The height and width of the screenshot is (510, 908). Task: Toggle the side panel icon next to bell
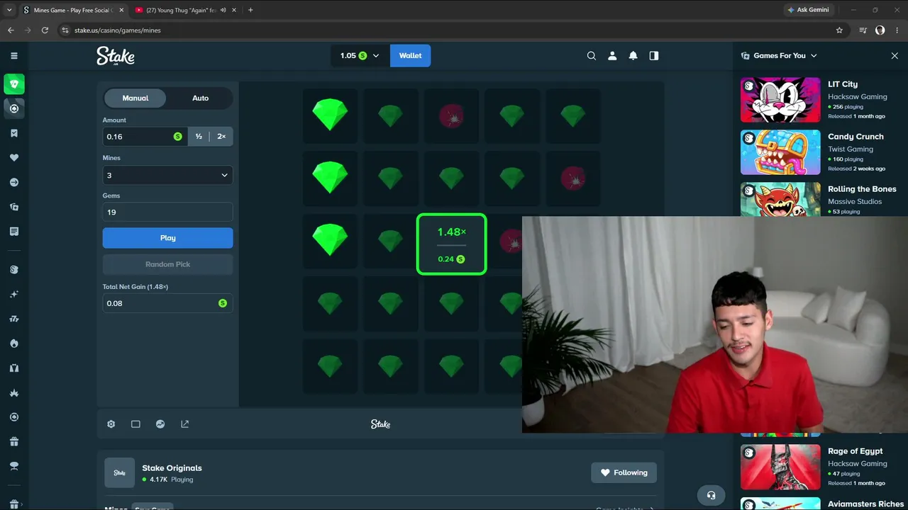click(654, 56)
